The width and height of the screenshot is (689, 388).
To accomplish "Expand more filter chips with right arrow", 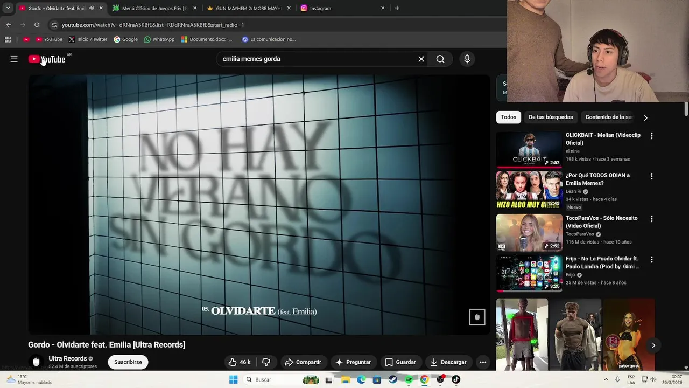I will [x=645, y=117].
